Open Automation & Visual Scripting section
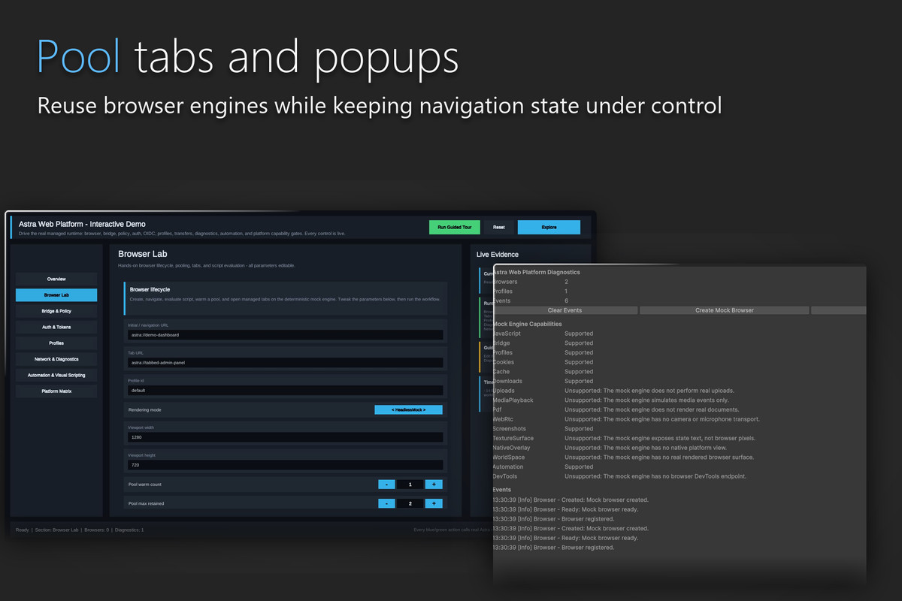 [56, 375]
